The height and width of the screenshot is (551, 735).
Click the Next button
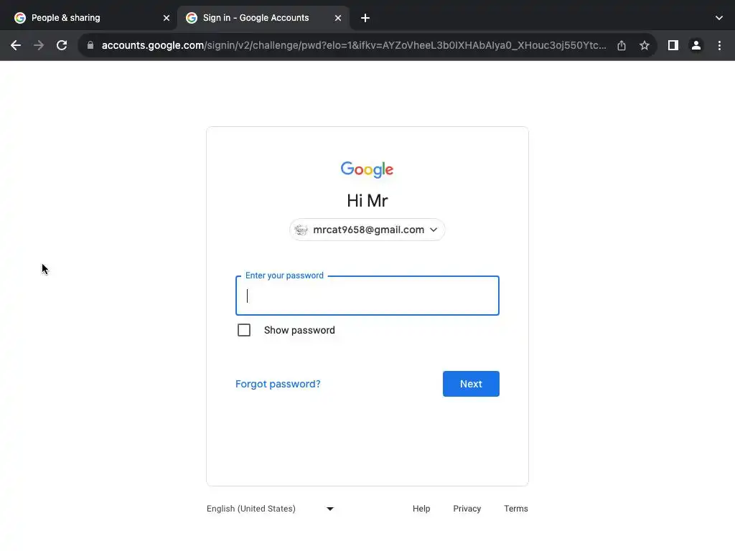[x=471, y=385]
